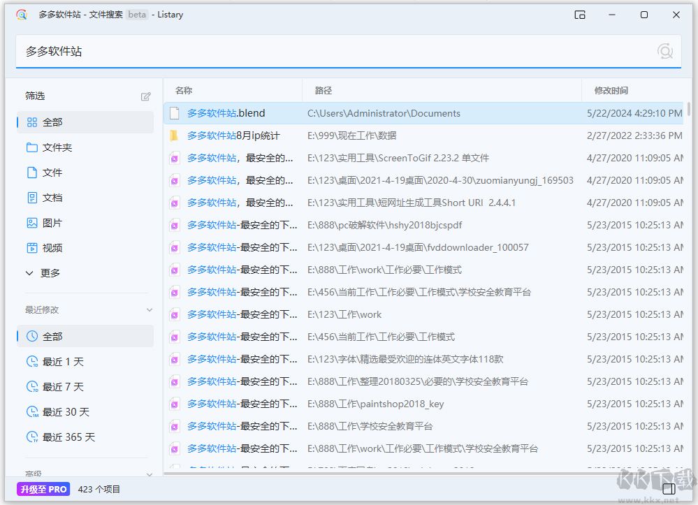Select the 视频 video filter icon
The image size is (698, 505).
[x=32, y=248]
